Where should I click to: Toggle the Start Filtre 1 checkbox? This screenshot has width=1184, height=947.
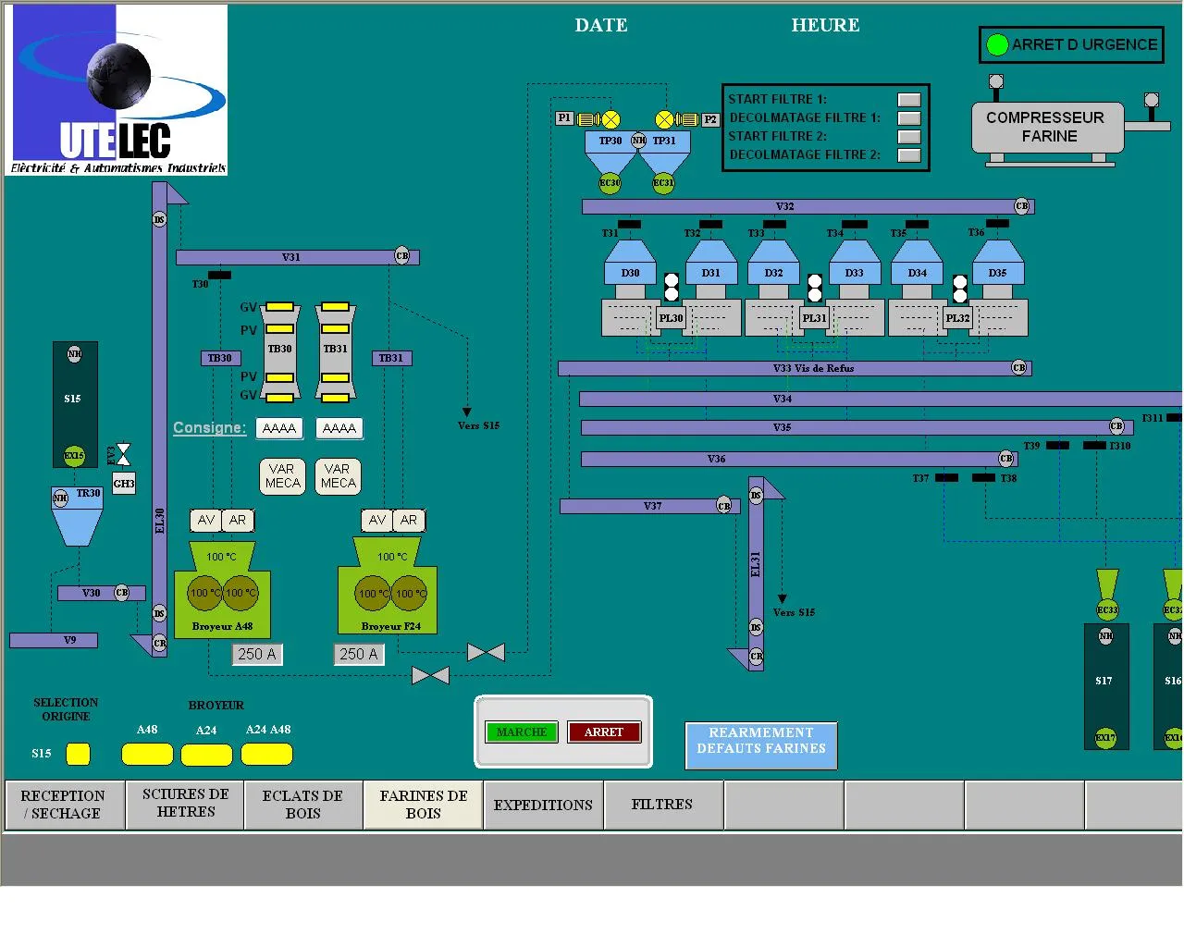coord(909,100)
